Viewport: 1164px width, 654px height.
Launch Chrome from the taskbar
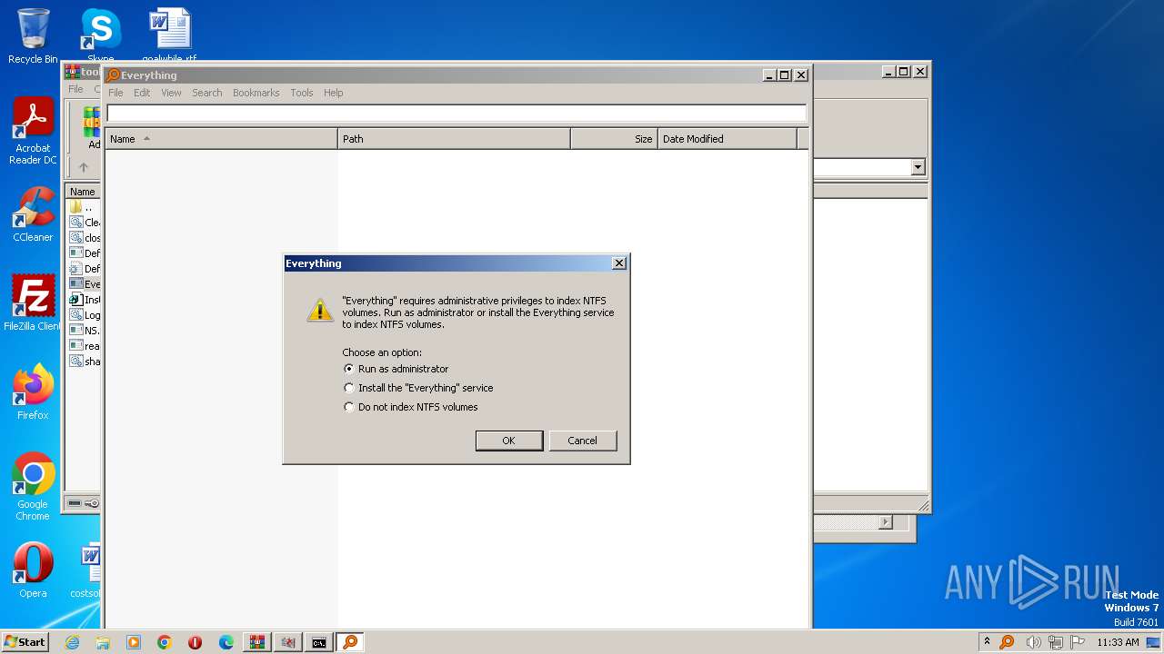165,642
